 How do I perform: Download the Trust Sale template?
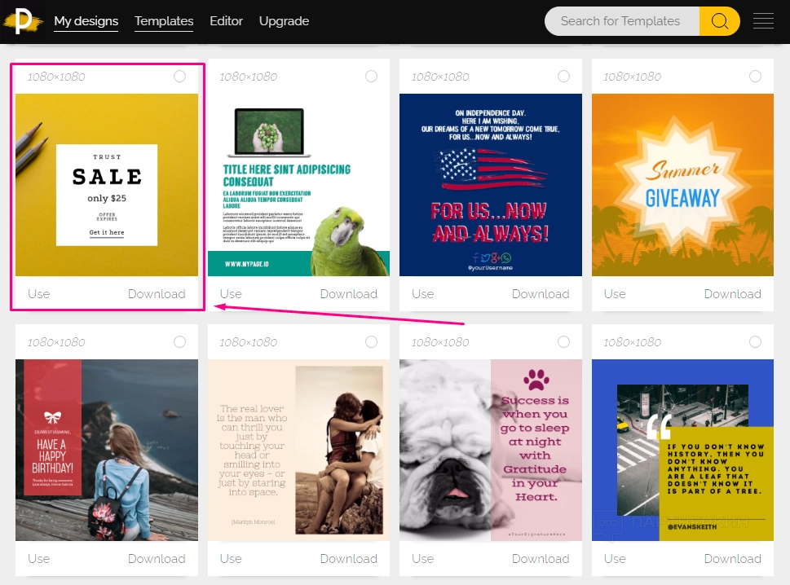pos(157,293)
